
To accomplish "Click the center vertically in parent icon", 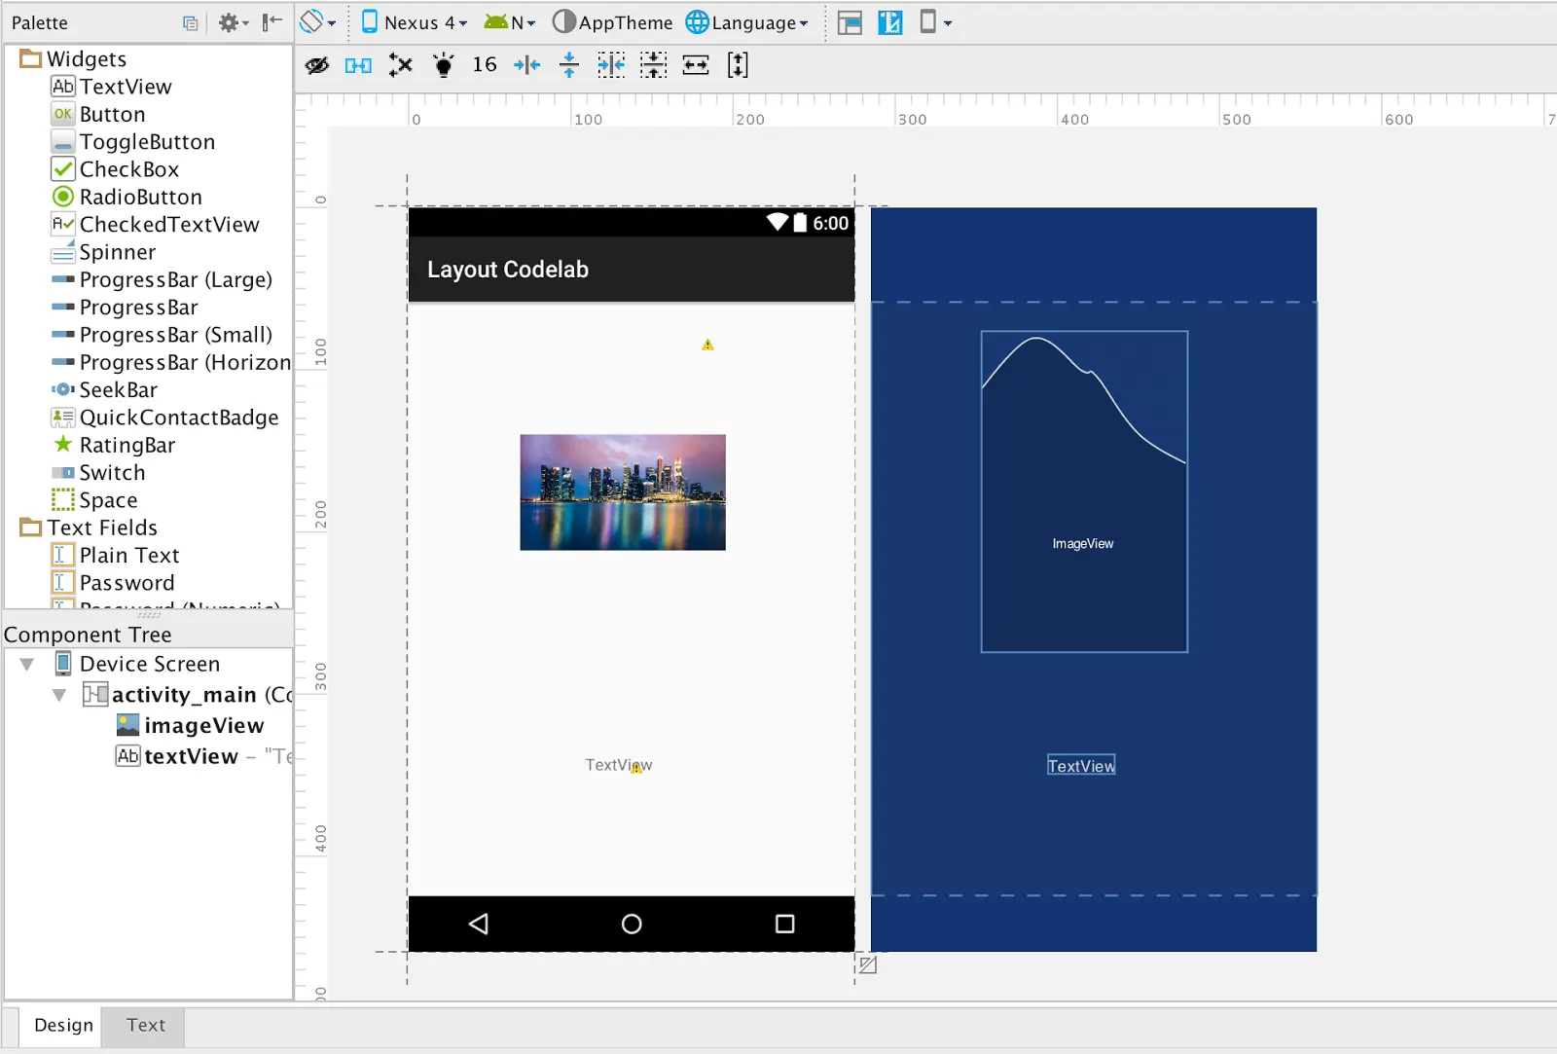I will (x=653, y=65).
